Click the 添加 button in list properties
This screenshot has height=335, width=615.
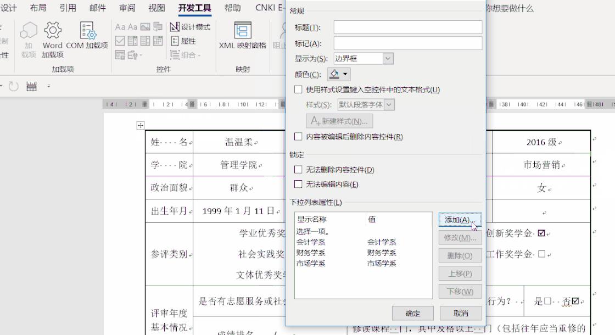pos(460,219)
